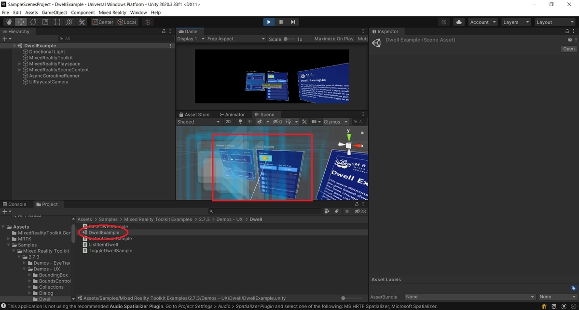
Task: Select the Move tool
Action: [x=21, y=22]
